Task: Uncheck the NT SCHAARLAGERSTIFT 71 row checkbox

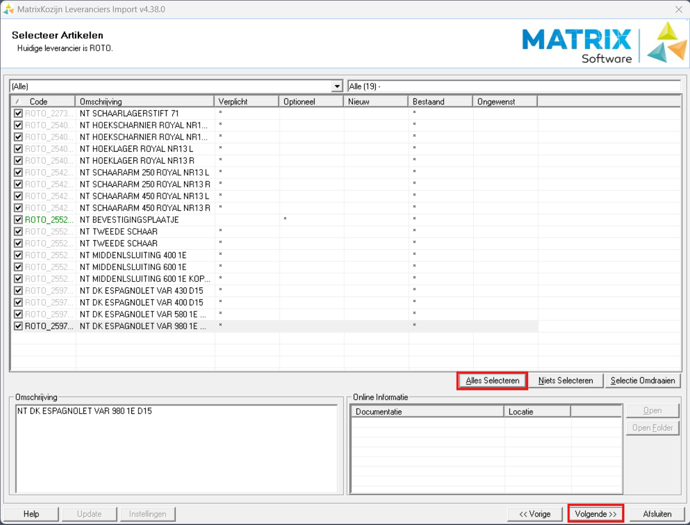Action: coord(18,113)
